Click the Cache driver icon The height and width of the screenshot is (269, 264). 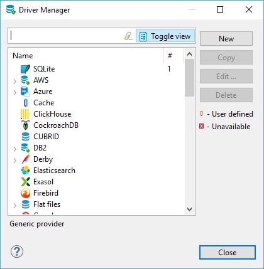click(x=25, y=103)
